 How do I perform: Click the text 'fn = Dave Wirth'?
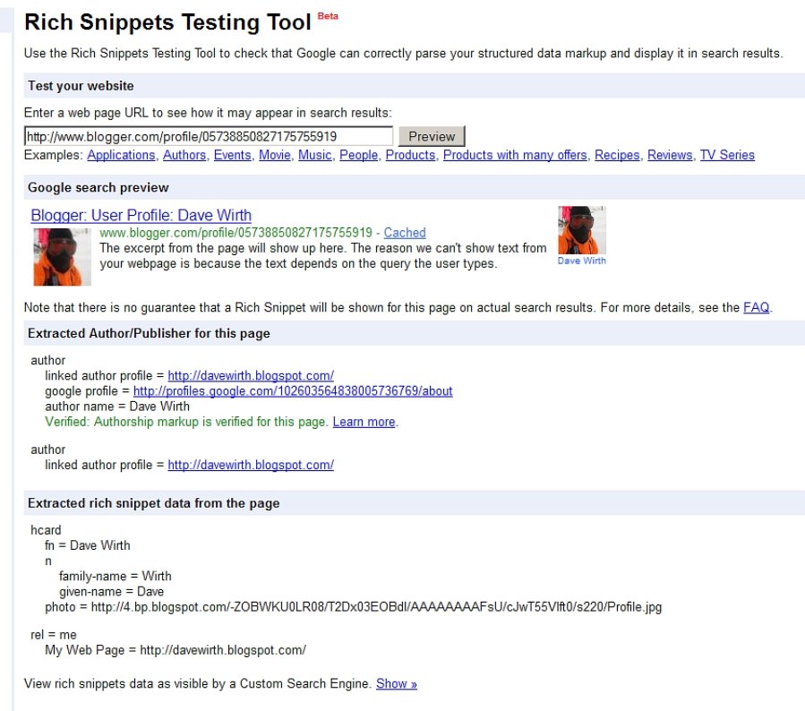pos(87,545)
